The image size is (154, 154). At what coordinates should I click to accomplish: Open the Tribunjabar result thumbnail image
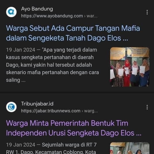tap(130, 148)
